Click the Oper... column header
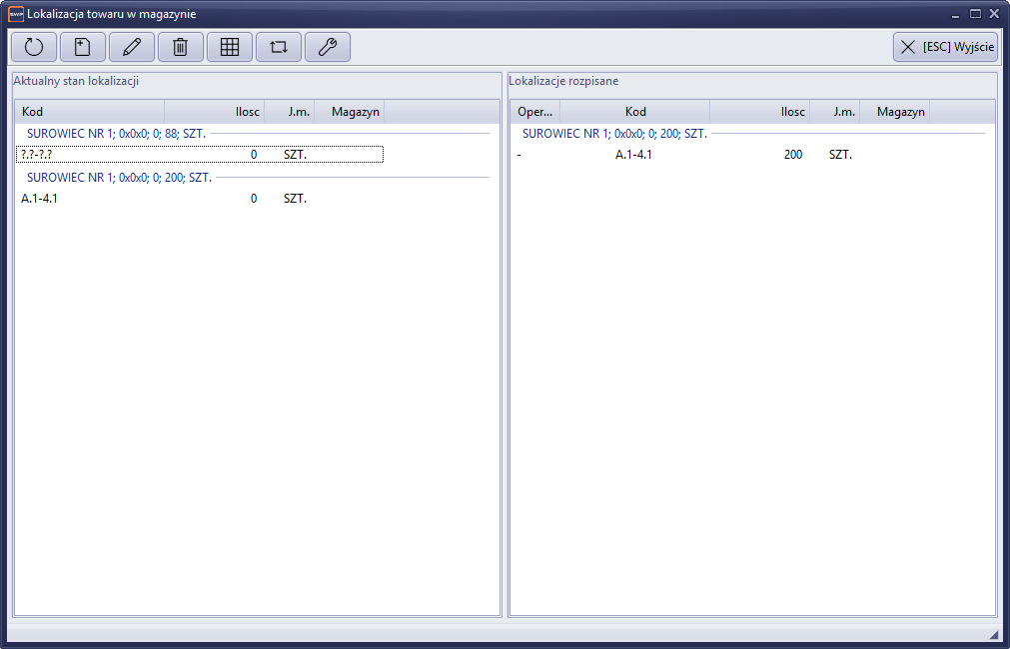Viewport: 1010px width, 649px height. (x=534, y=112)
